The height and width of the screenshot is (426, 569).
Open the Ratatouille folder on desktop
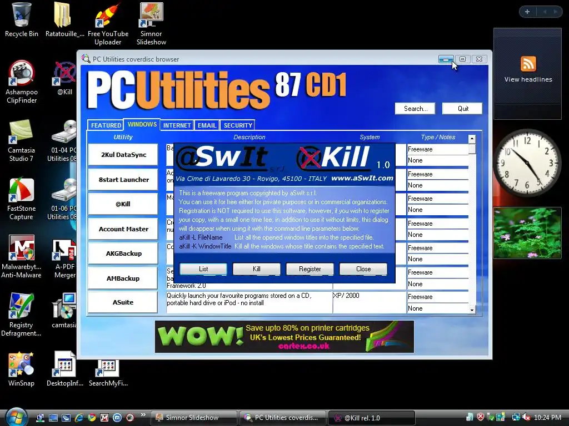point(64,20)
